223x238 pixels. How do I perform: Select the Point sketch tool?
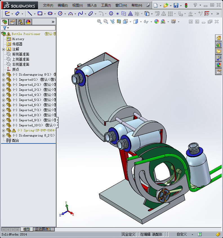pos(117,14)
